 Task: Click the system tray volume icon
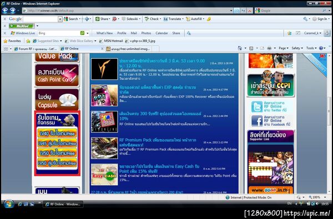pyautogui.click(x=317, y=203)
